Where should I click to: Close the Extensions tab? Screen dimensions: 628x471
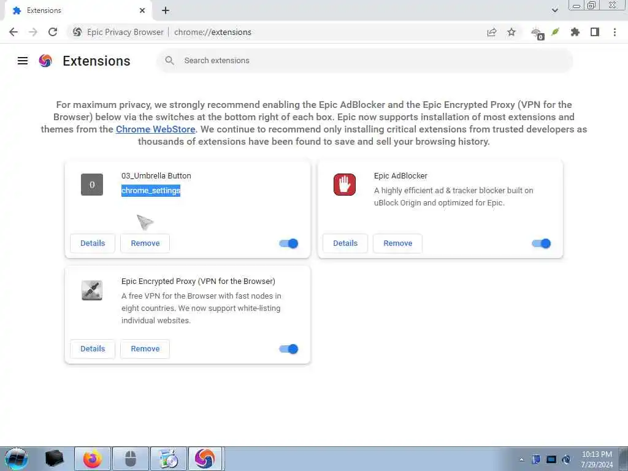pos(142,10)
